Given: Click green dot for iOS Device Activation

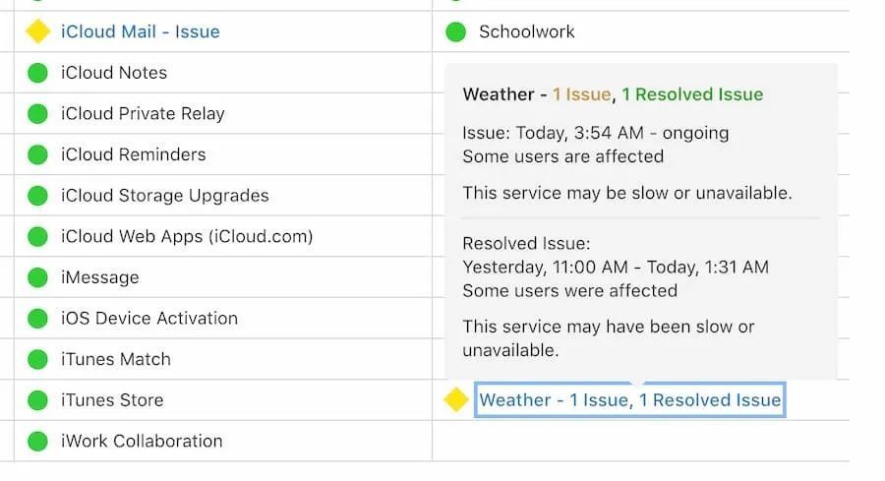Looking at the screenshot, I should [37, 319].
